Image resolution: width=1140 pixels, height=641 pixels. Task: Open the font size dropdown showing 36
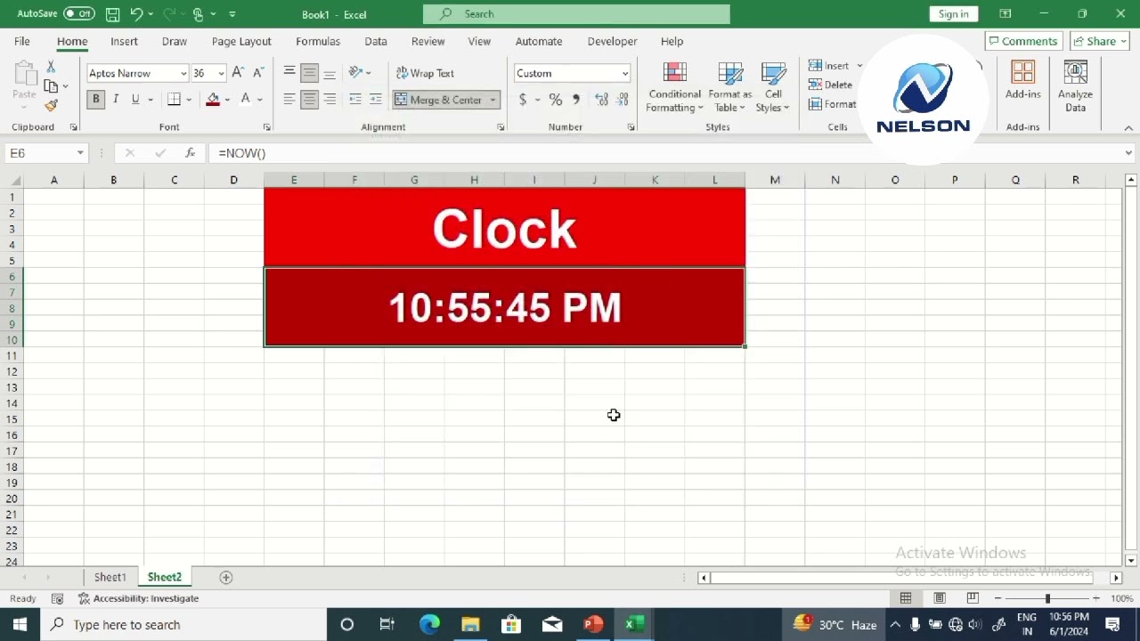pos(221,73)
